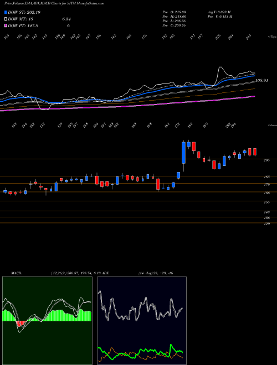
Task: Select the 'DOW ST: 202.19' legend text
Action: (x=24, y=12)
